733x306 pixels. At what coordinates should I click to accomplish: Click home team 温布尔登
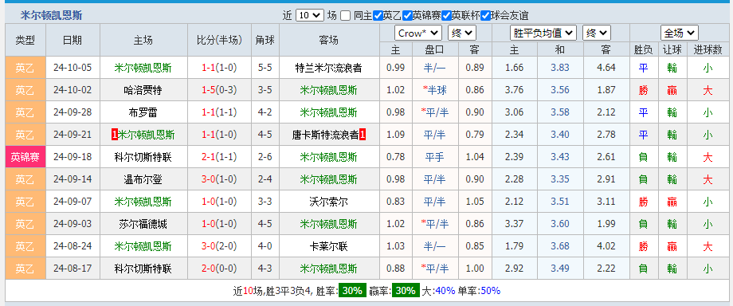(x=143, y=179)
